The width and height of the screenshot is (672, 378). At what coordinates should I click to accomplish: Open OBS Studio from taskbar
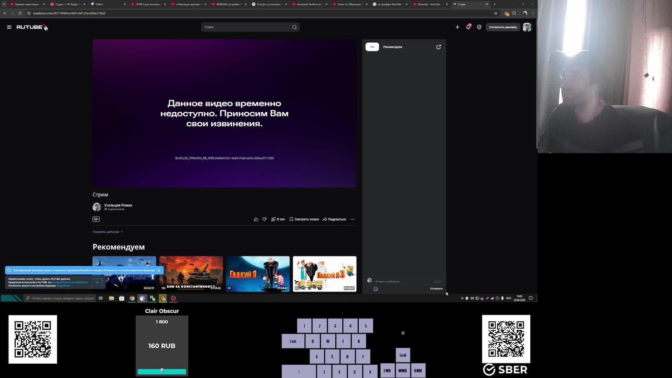pos(173,298)
